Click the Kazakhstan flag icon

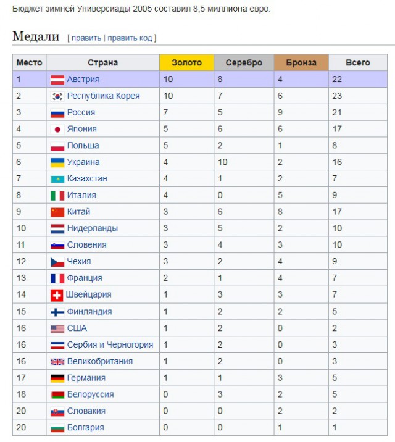click(x=57, y=179)
